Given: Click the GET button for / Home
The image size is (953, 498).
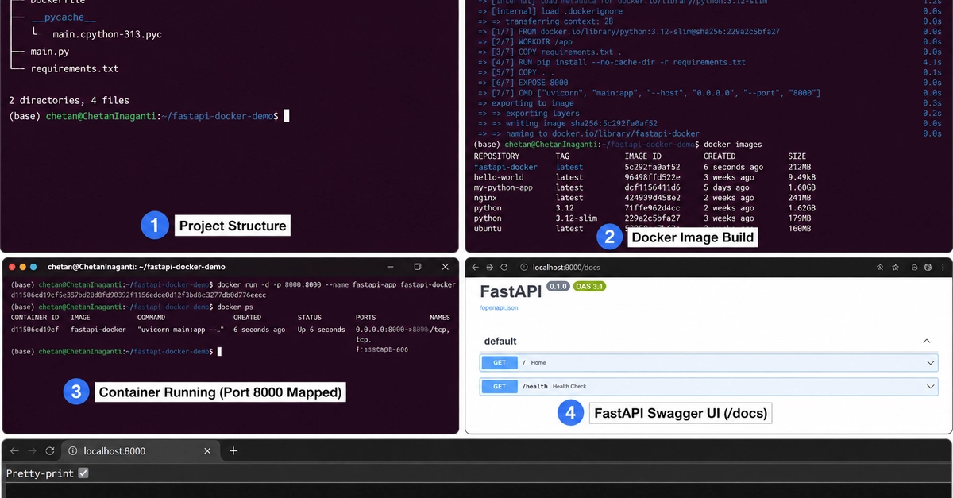Looking at the screenshot, I should (x=500, y=362).
